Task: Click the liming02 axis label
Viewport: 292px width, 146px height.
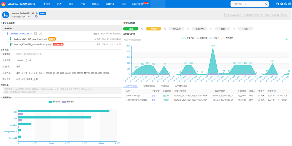Action: (13, 138)
